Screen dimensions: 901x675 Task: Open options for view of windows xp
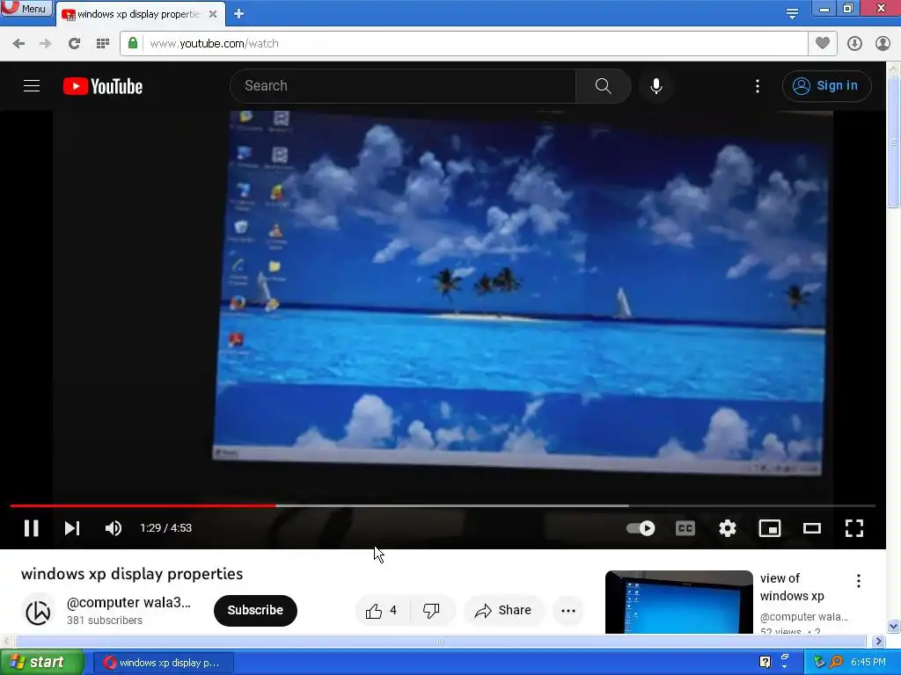[859, 581]
